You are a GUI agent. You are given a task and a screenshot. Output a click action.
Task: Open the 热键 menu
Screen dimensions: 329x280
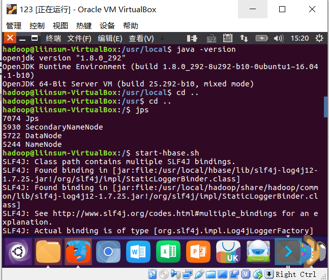coord(84,25)
